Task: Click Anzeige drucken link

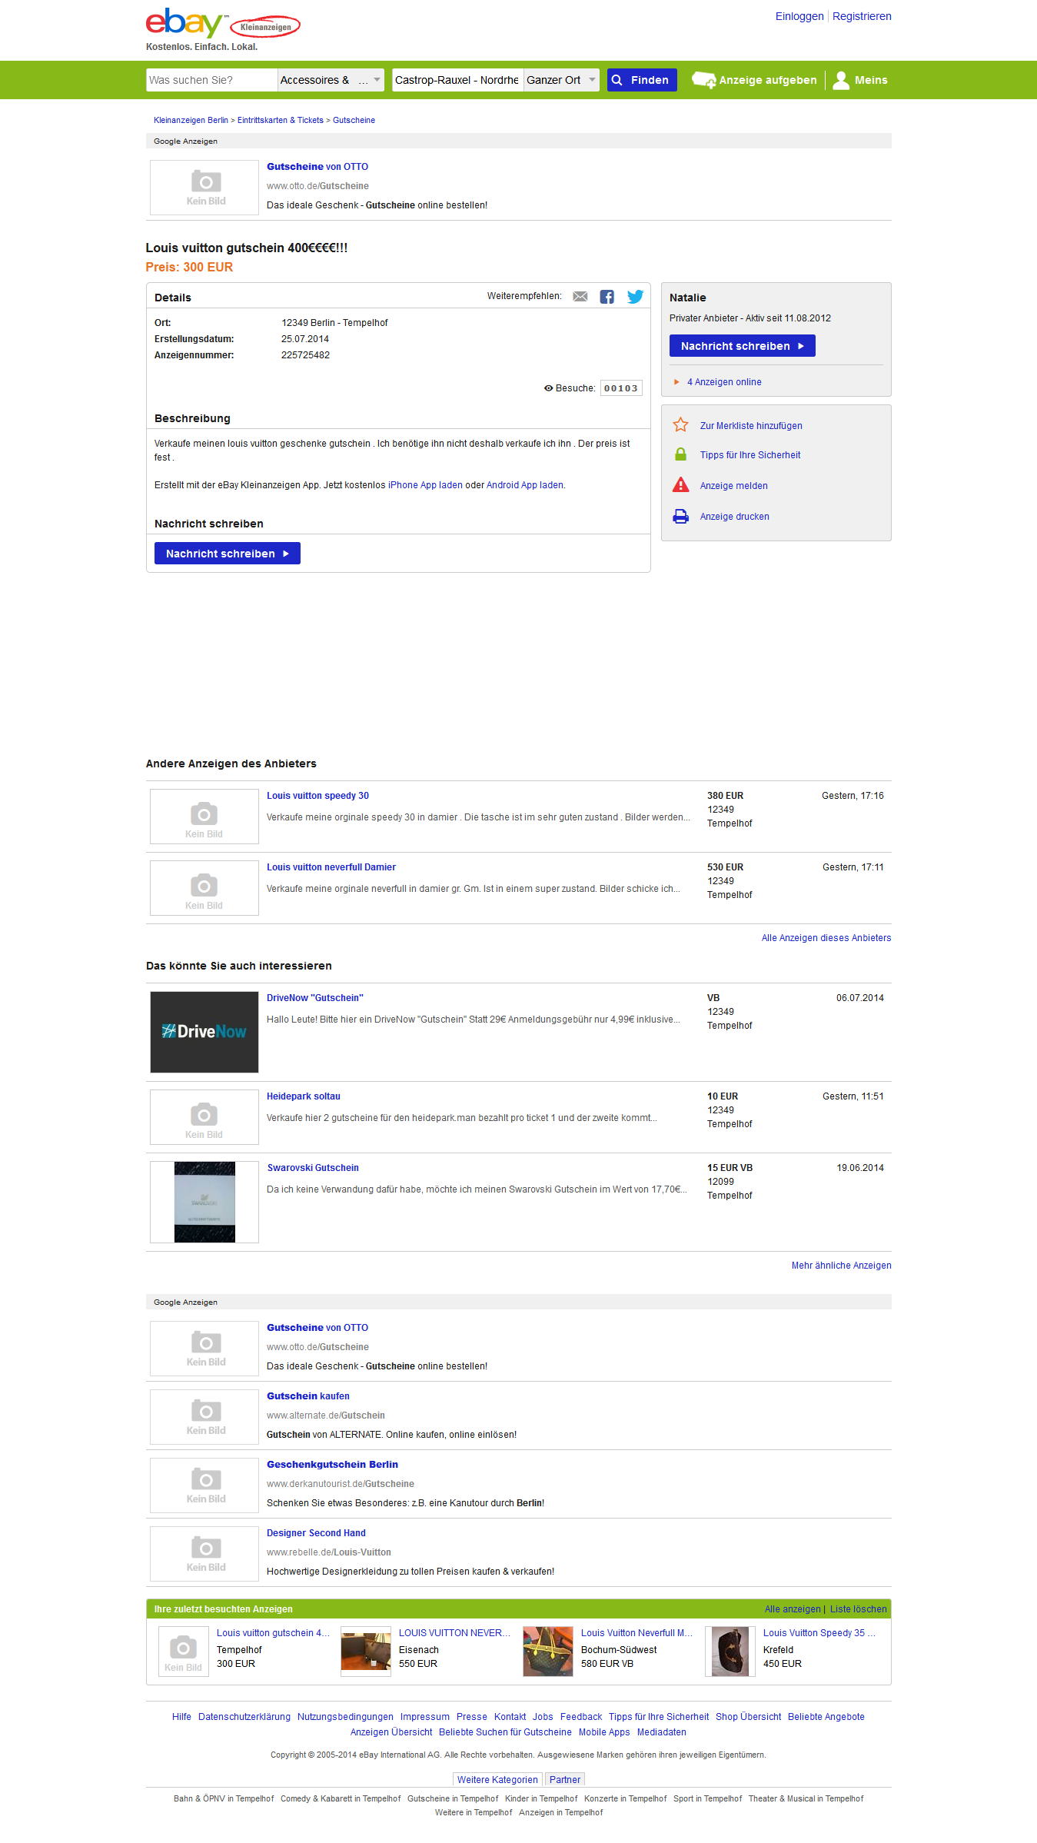Action: [734, 517]
